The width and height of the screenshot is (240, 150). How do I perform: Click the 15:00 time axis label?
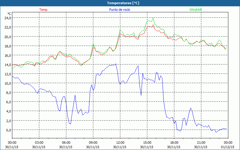147,143
